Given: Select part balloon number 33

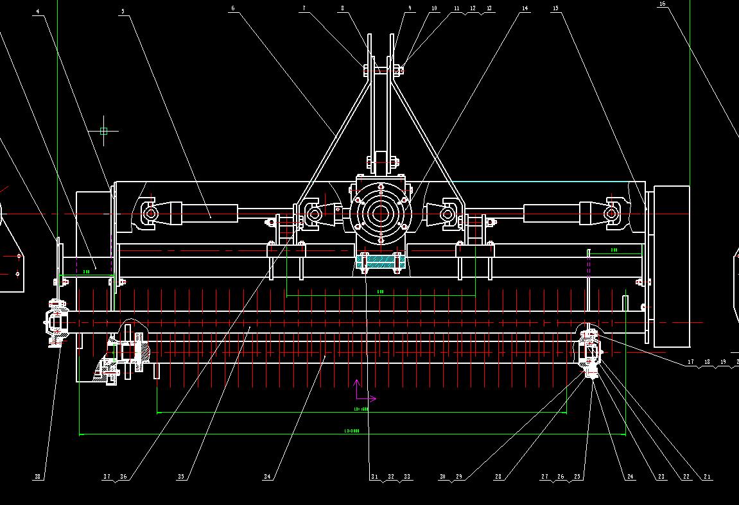Looking at the screenshot, I should (x=407, y=476).
